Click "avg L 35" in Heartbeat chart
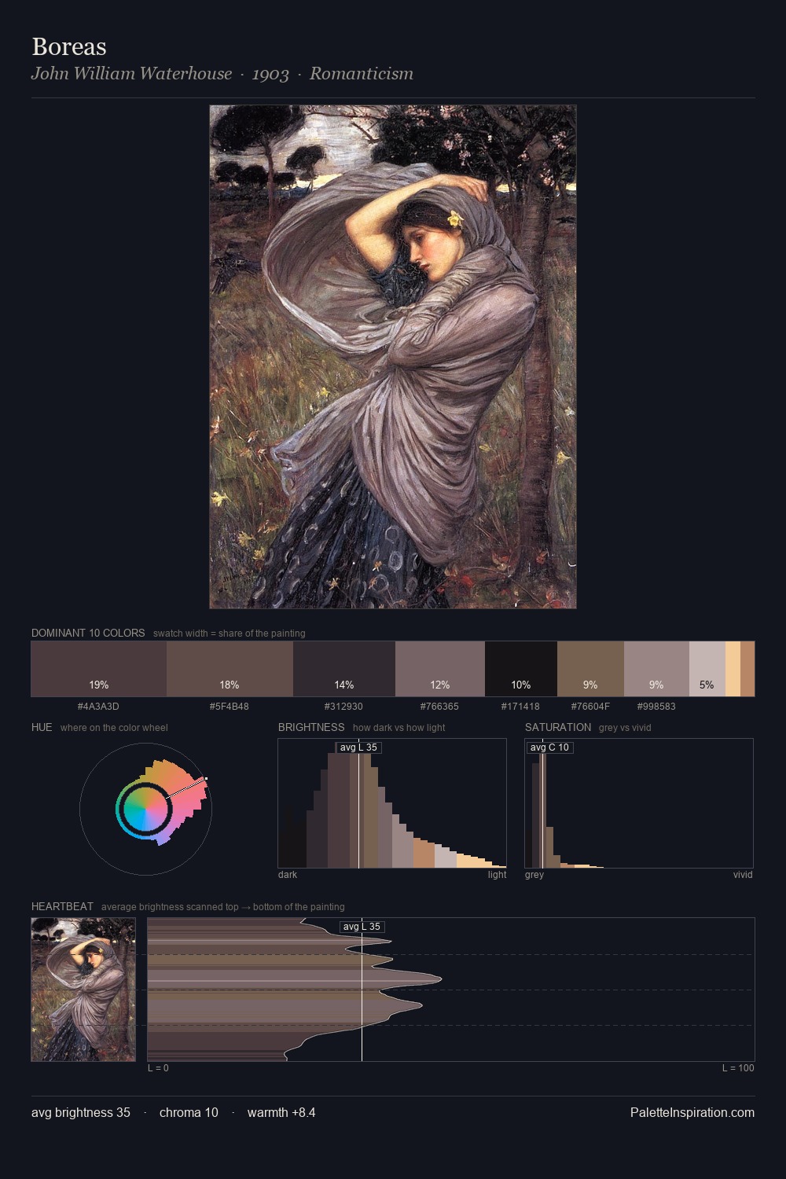 (362, 927)
